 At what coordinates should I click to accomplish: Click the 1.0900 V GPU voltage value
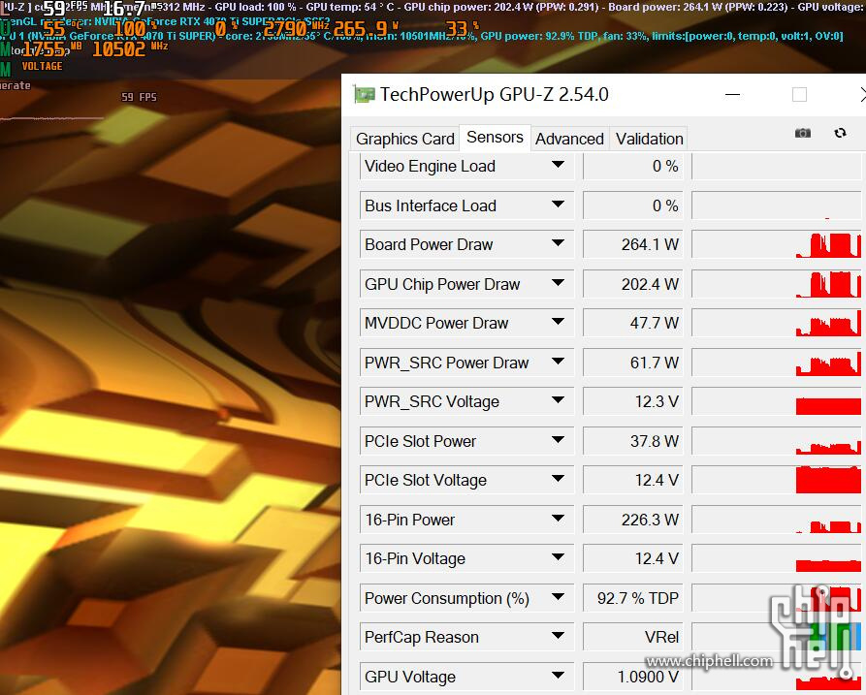[633, 677]
